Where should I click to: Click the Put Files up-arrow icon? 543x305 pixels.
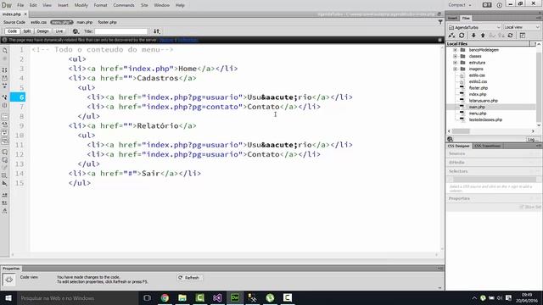[x=483, y=36]
